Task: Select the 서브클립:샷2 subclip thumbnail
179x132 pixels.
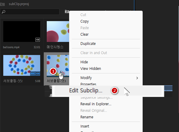Action: (21, 65)
